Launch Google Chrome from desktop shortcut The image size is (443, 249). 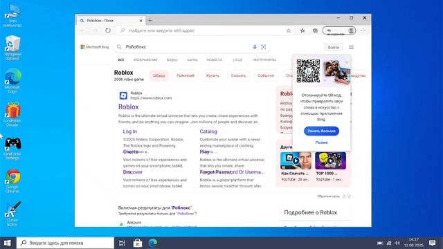click(x=12, y=181)
